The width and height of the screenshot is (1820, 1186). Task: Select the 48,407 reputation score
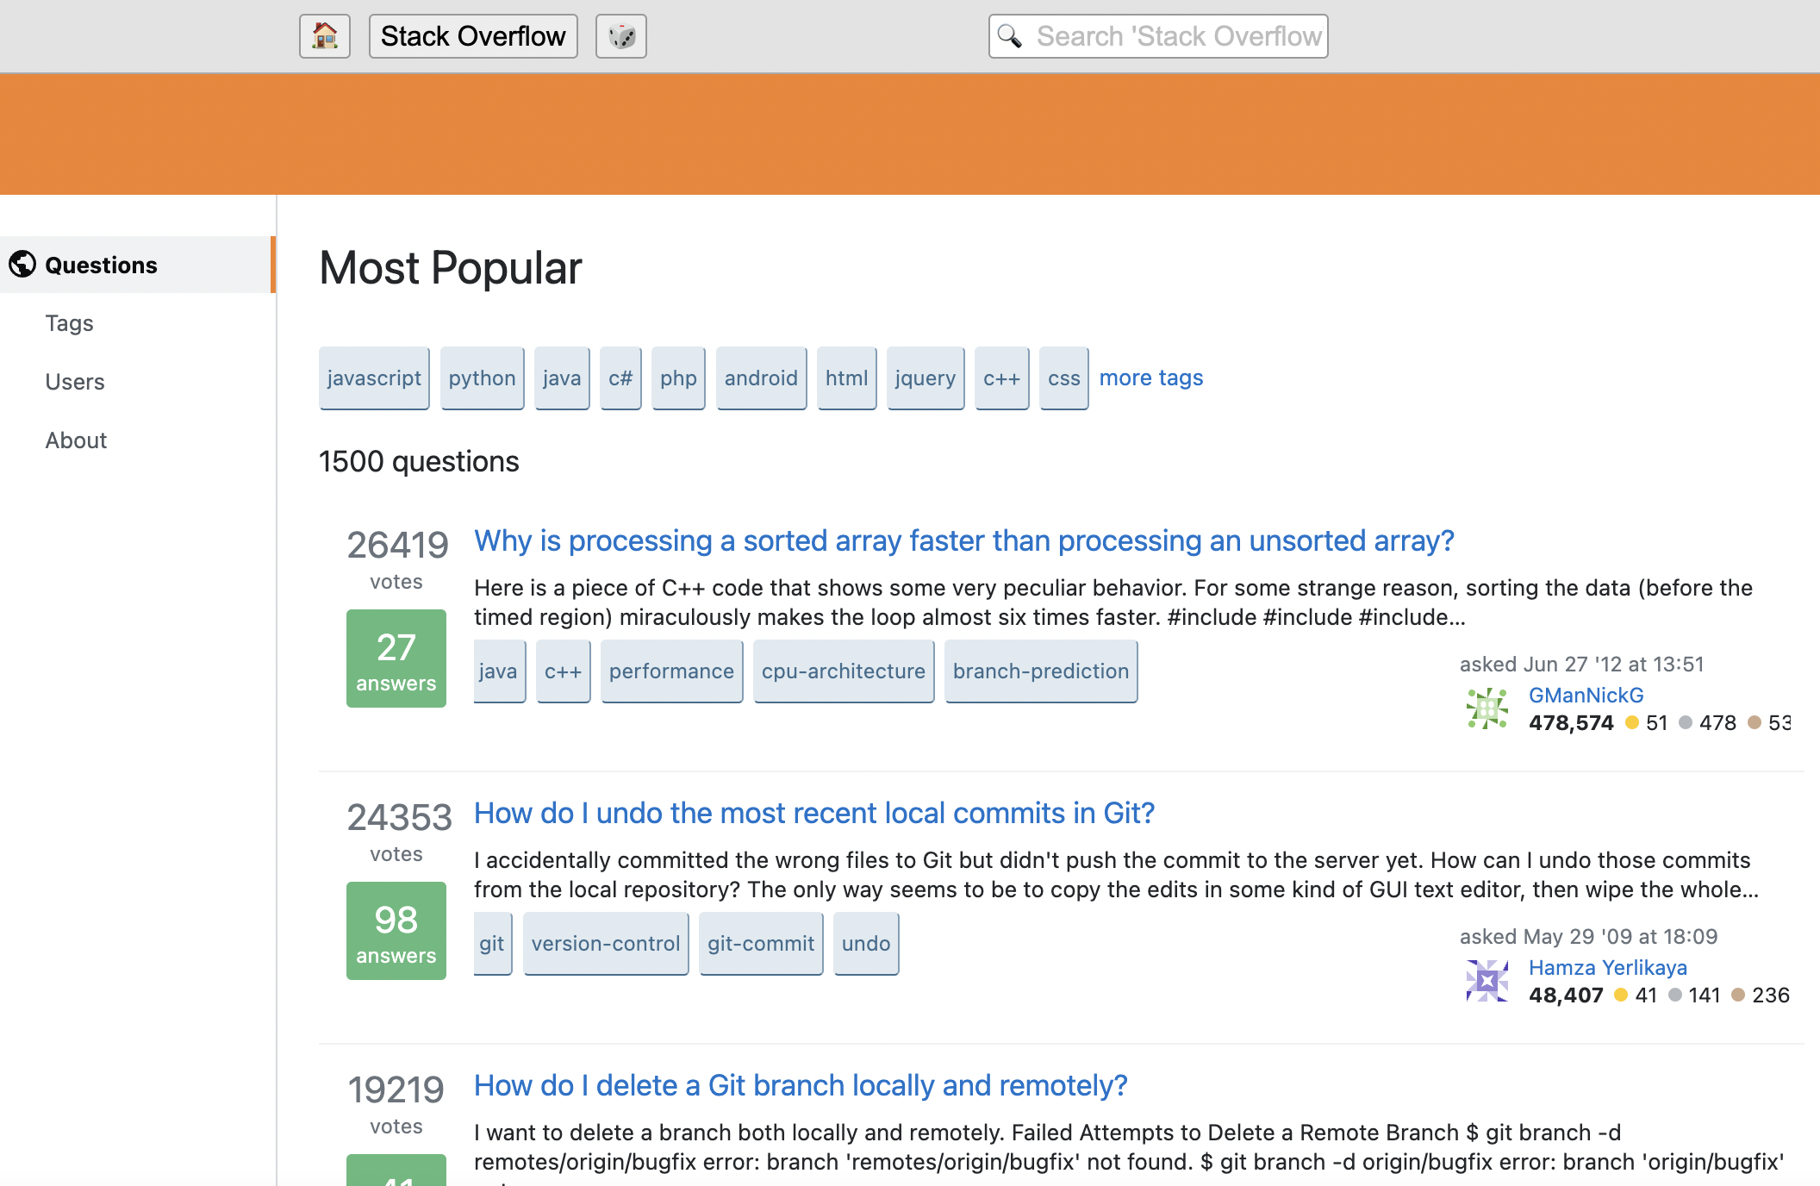point(1566,996)
